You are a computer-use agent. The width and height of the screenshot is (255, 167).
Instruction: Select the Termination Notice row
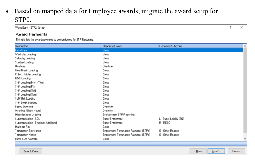(x=129, y=135)
